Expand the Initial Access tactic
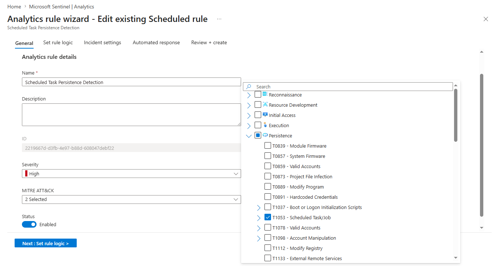The image size is (499, 266). coord(249,115)
